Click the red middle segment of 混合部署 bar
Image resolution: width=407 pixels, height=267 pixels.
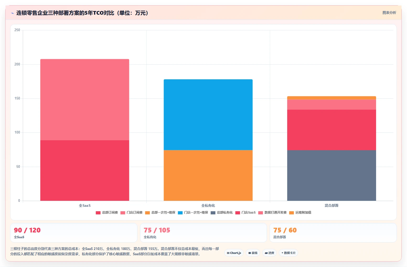331,130
